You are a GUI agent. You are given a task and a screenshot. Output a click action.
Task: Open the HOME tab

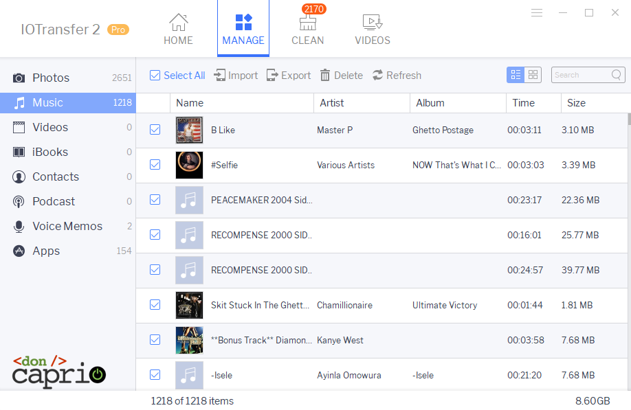click(178, 29)
